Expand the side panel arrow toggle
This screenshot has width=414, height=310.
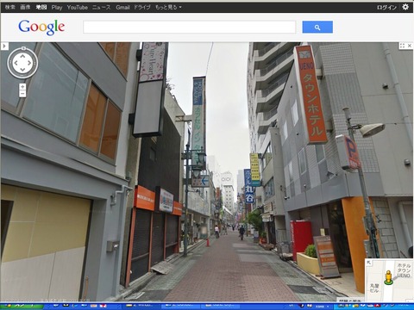pyautogui.click(x=4, y=46)
